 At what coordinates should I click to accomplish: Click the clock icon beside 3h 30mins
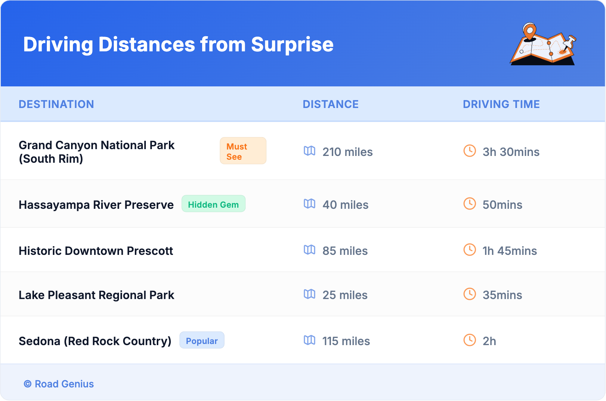[470, 151]
